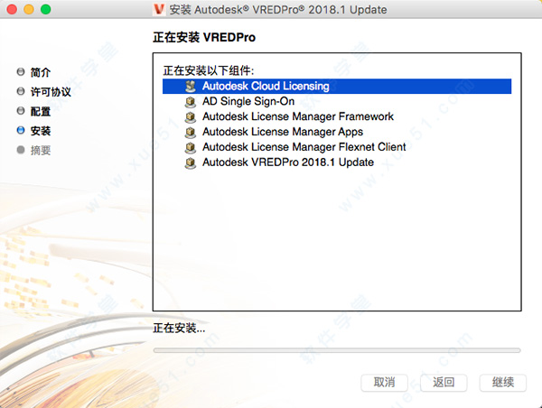The width and height of the screenshot is (542, 408).
Task: Click the Autodesk Cloud Licensing package icon
Action: (191, 87)
